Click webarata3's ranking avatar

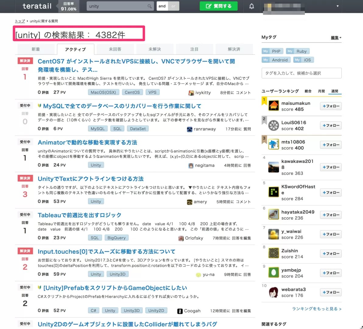pos(273,292)
